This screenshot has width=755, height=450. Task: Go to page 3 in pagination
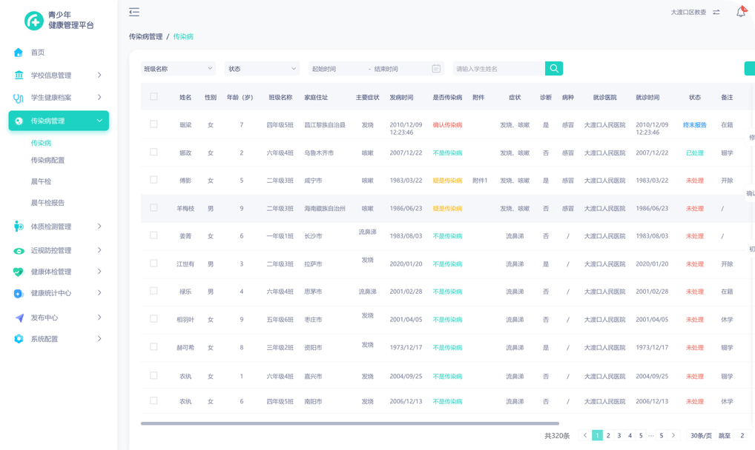619,436
